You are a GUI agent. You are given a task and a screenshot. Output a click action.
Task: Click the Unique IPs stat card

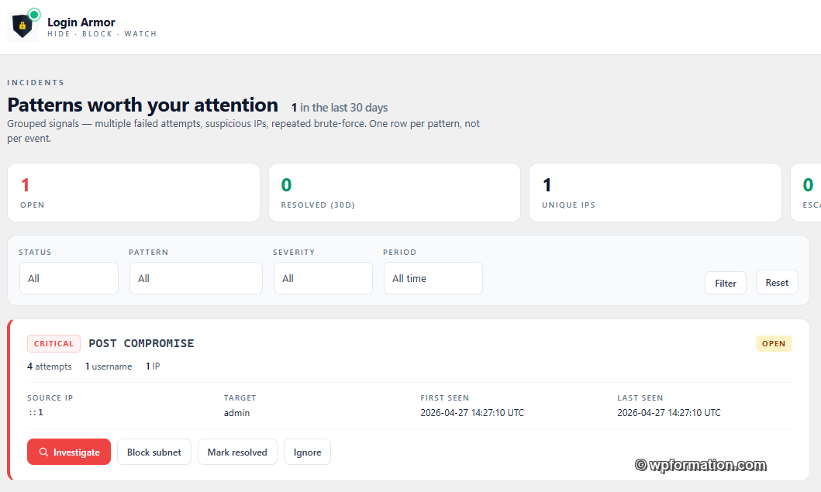(655, 193)
